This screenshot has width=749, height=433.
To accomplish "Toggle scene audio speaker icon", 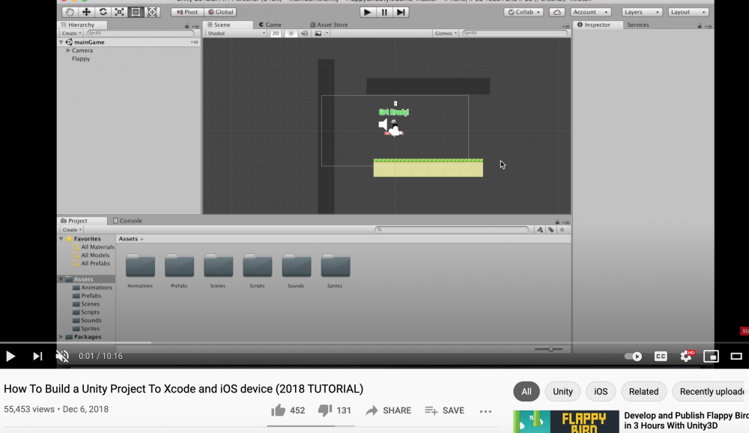I will coord(304,33).
